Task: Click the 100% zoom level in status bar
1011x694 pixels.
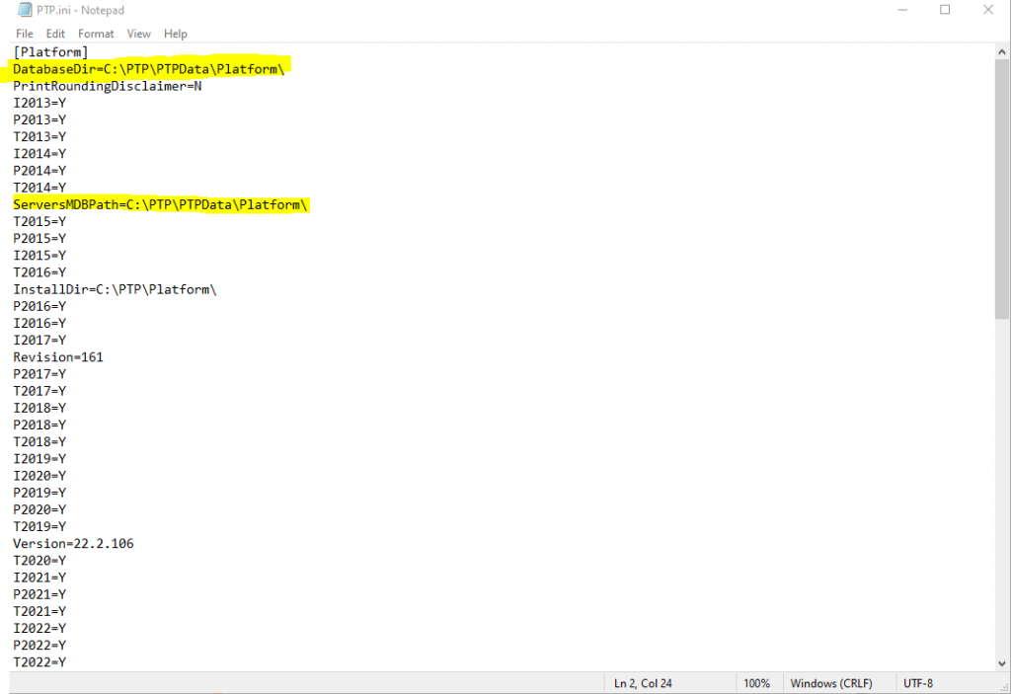Action: click(x=756, y=683)
